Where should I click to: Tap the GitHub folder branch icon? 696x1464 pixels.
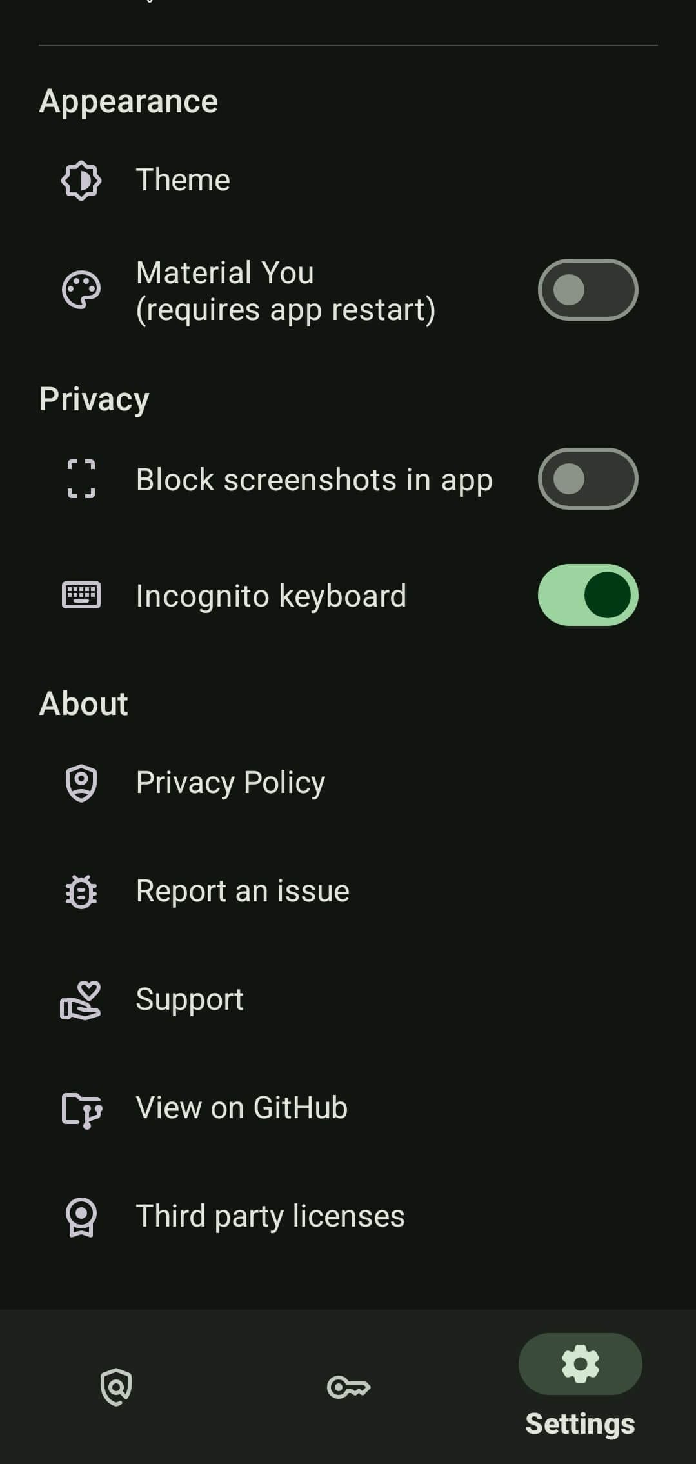pyautogui.click(x=81, y=1108)
